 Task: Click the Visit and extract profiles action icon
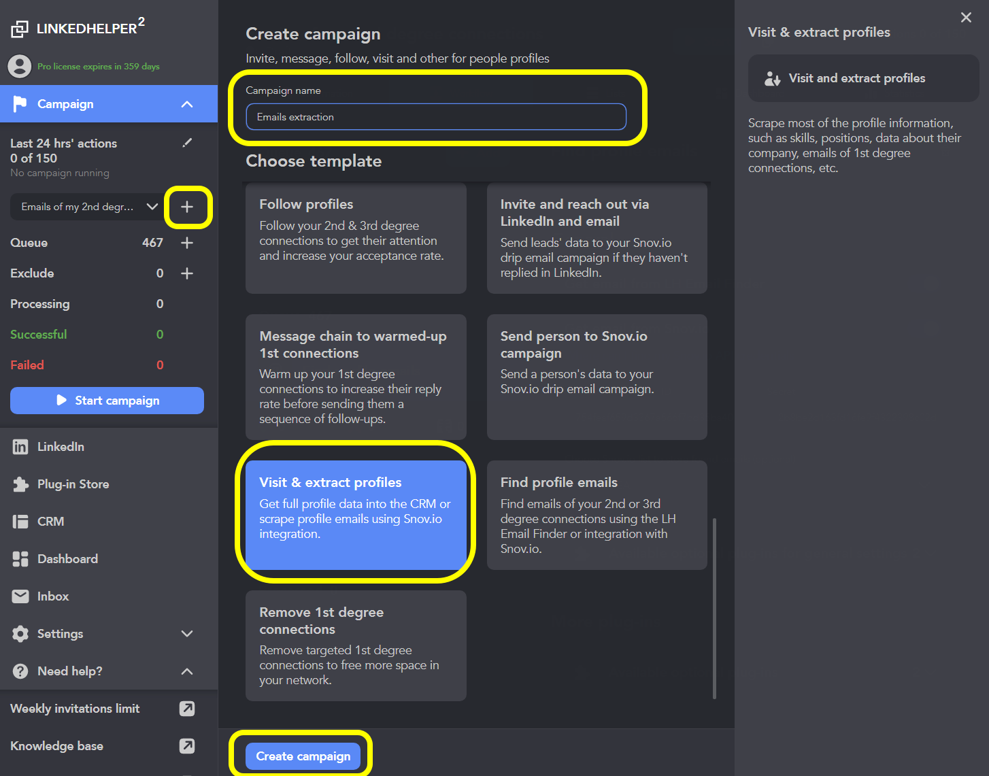(772, 79)
